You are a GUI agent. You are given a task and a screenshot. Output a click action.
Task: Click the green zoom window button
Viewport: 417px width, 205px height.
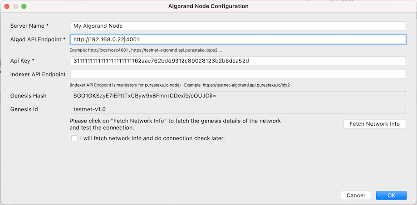(24, 6)
